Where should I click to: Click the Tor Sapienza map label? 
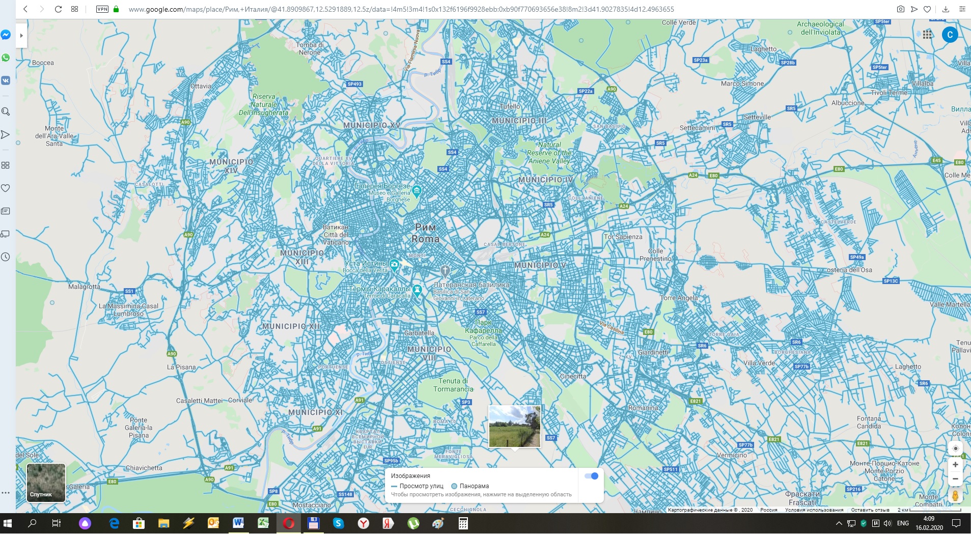[x=623, y=237]
